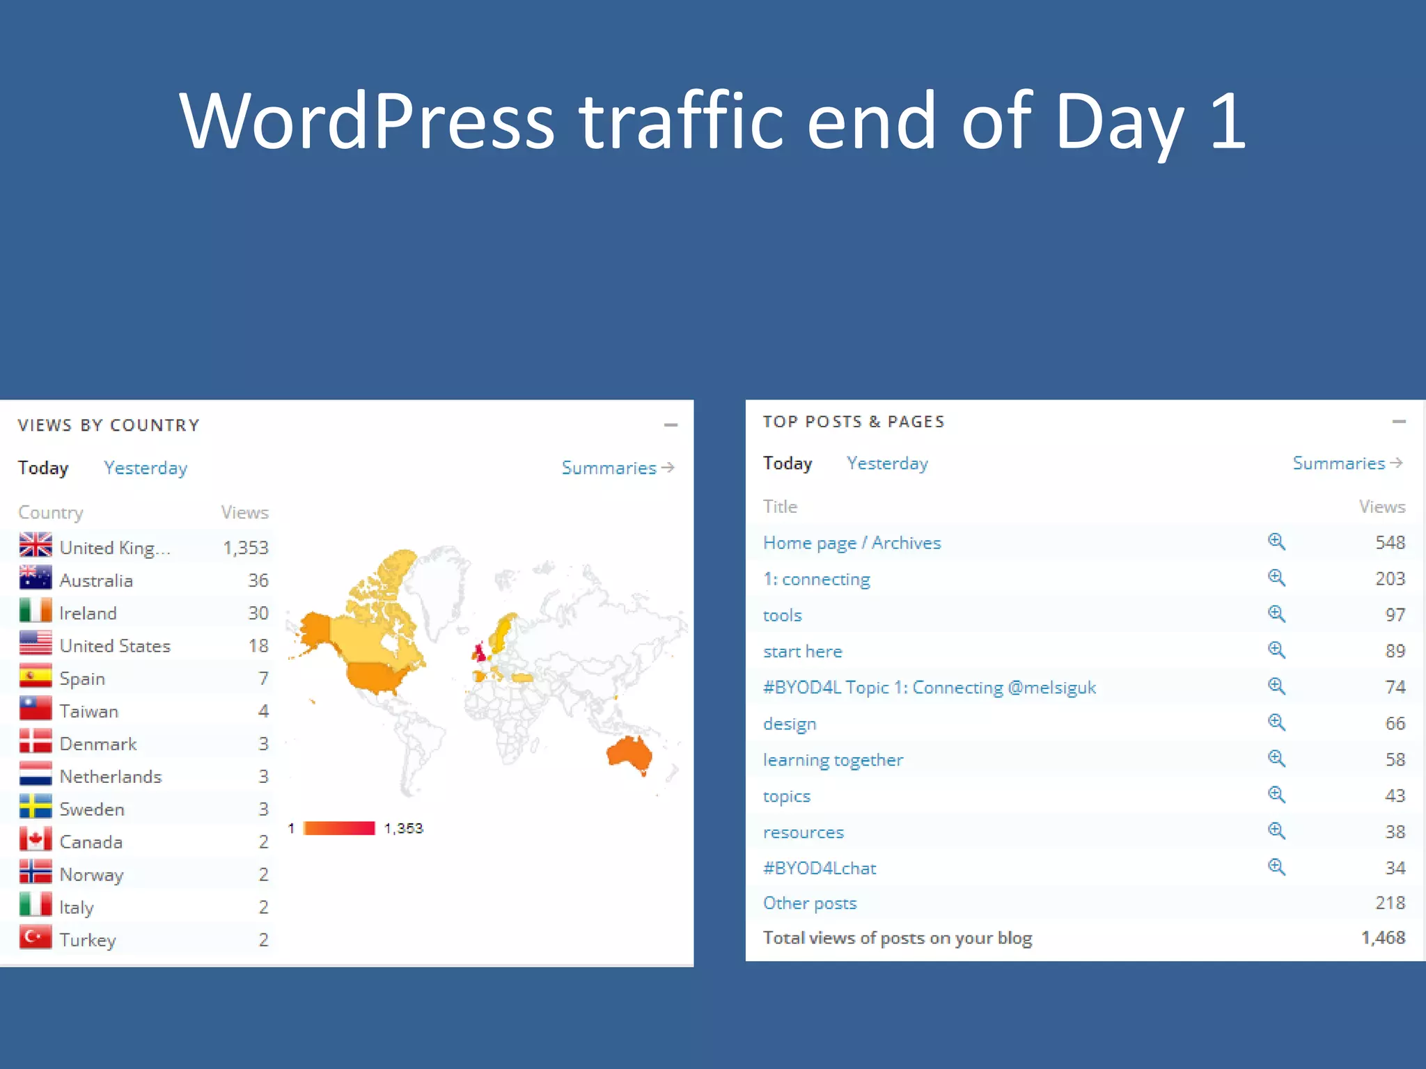Click the magnifier icon next to 1: connecting
Image resolution: width=1426 pixels, height=1069 pixels.
(1276, 578)
